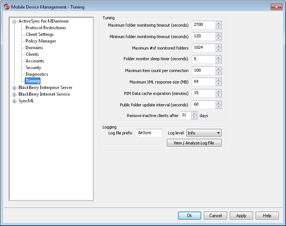Decrease PIM Data cache expiration minutes
This screenshot has height=226, width=286.
(x=218, y=96)
